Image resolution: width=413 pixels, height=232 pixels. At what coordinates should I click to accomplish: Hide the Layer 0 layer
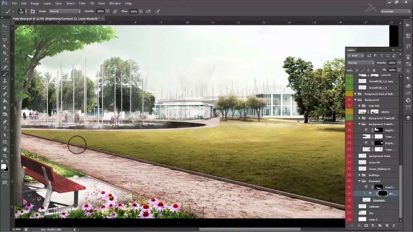point(349,219)
